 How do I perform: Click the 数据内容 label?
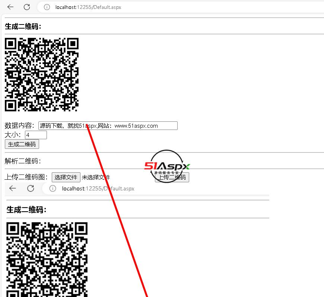coord(19,125)
